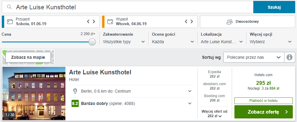
Task: Go to next check-in date arrow
Action: [94, 22]
